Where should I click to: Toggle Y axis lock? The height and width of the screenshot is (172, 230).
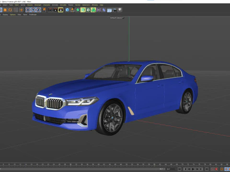tap(33, 10)
